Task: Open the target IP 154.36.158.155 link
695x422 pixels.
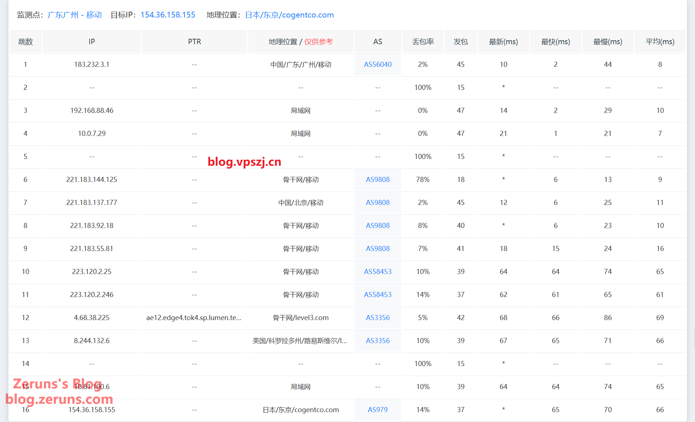Action: tap(168, 15)
